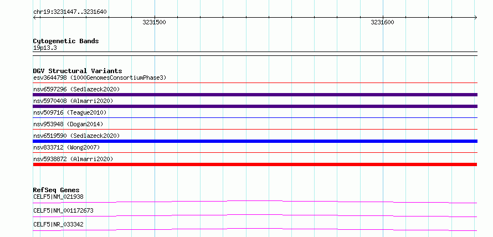Click purple bar of nsv6597296

pyautogui.click(x=255, y=95)
